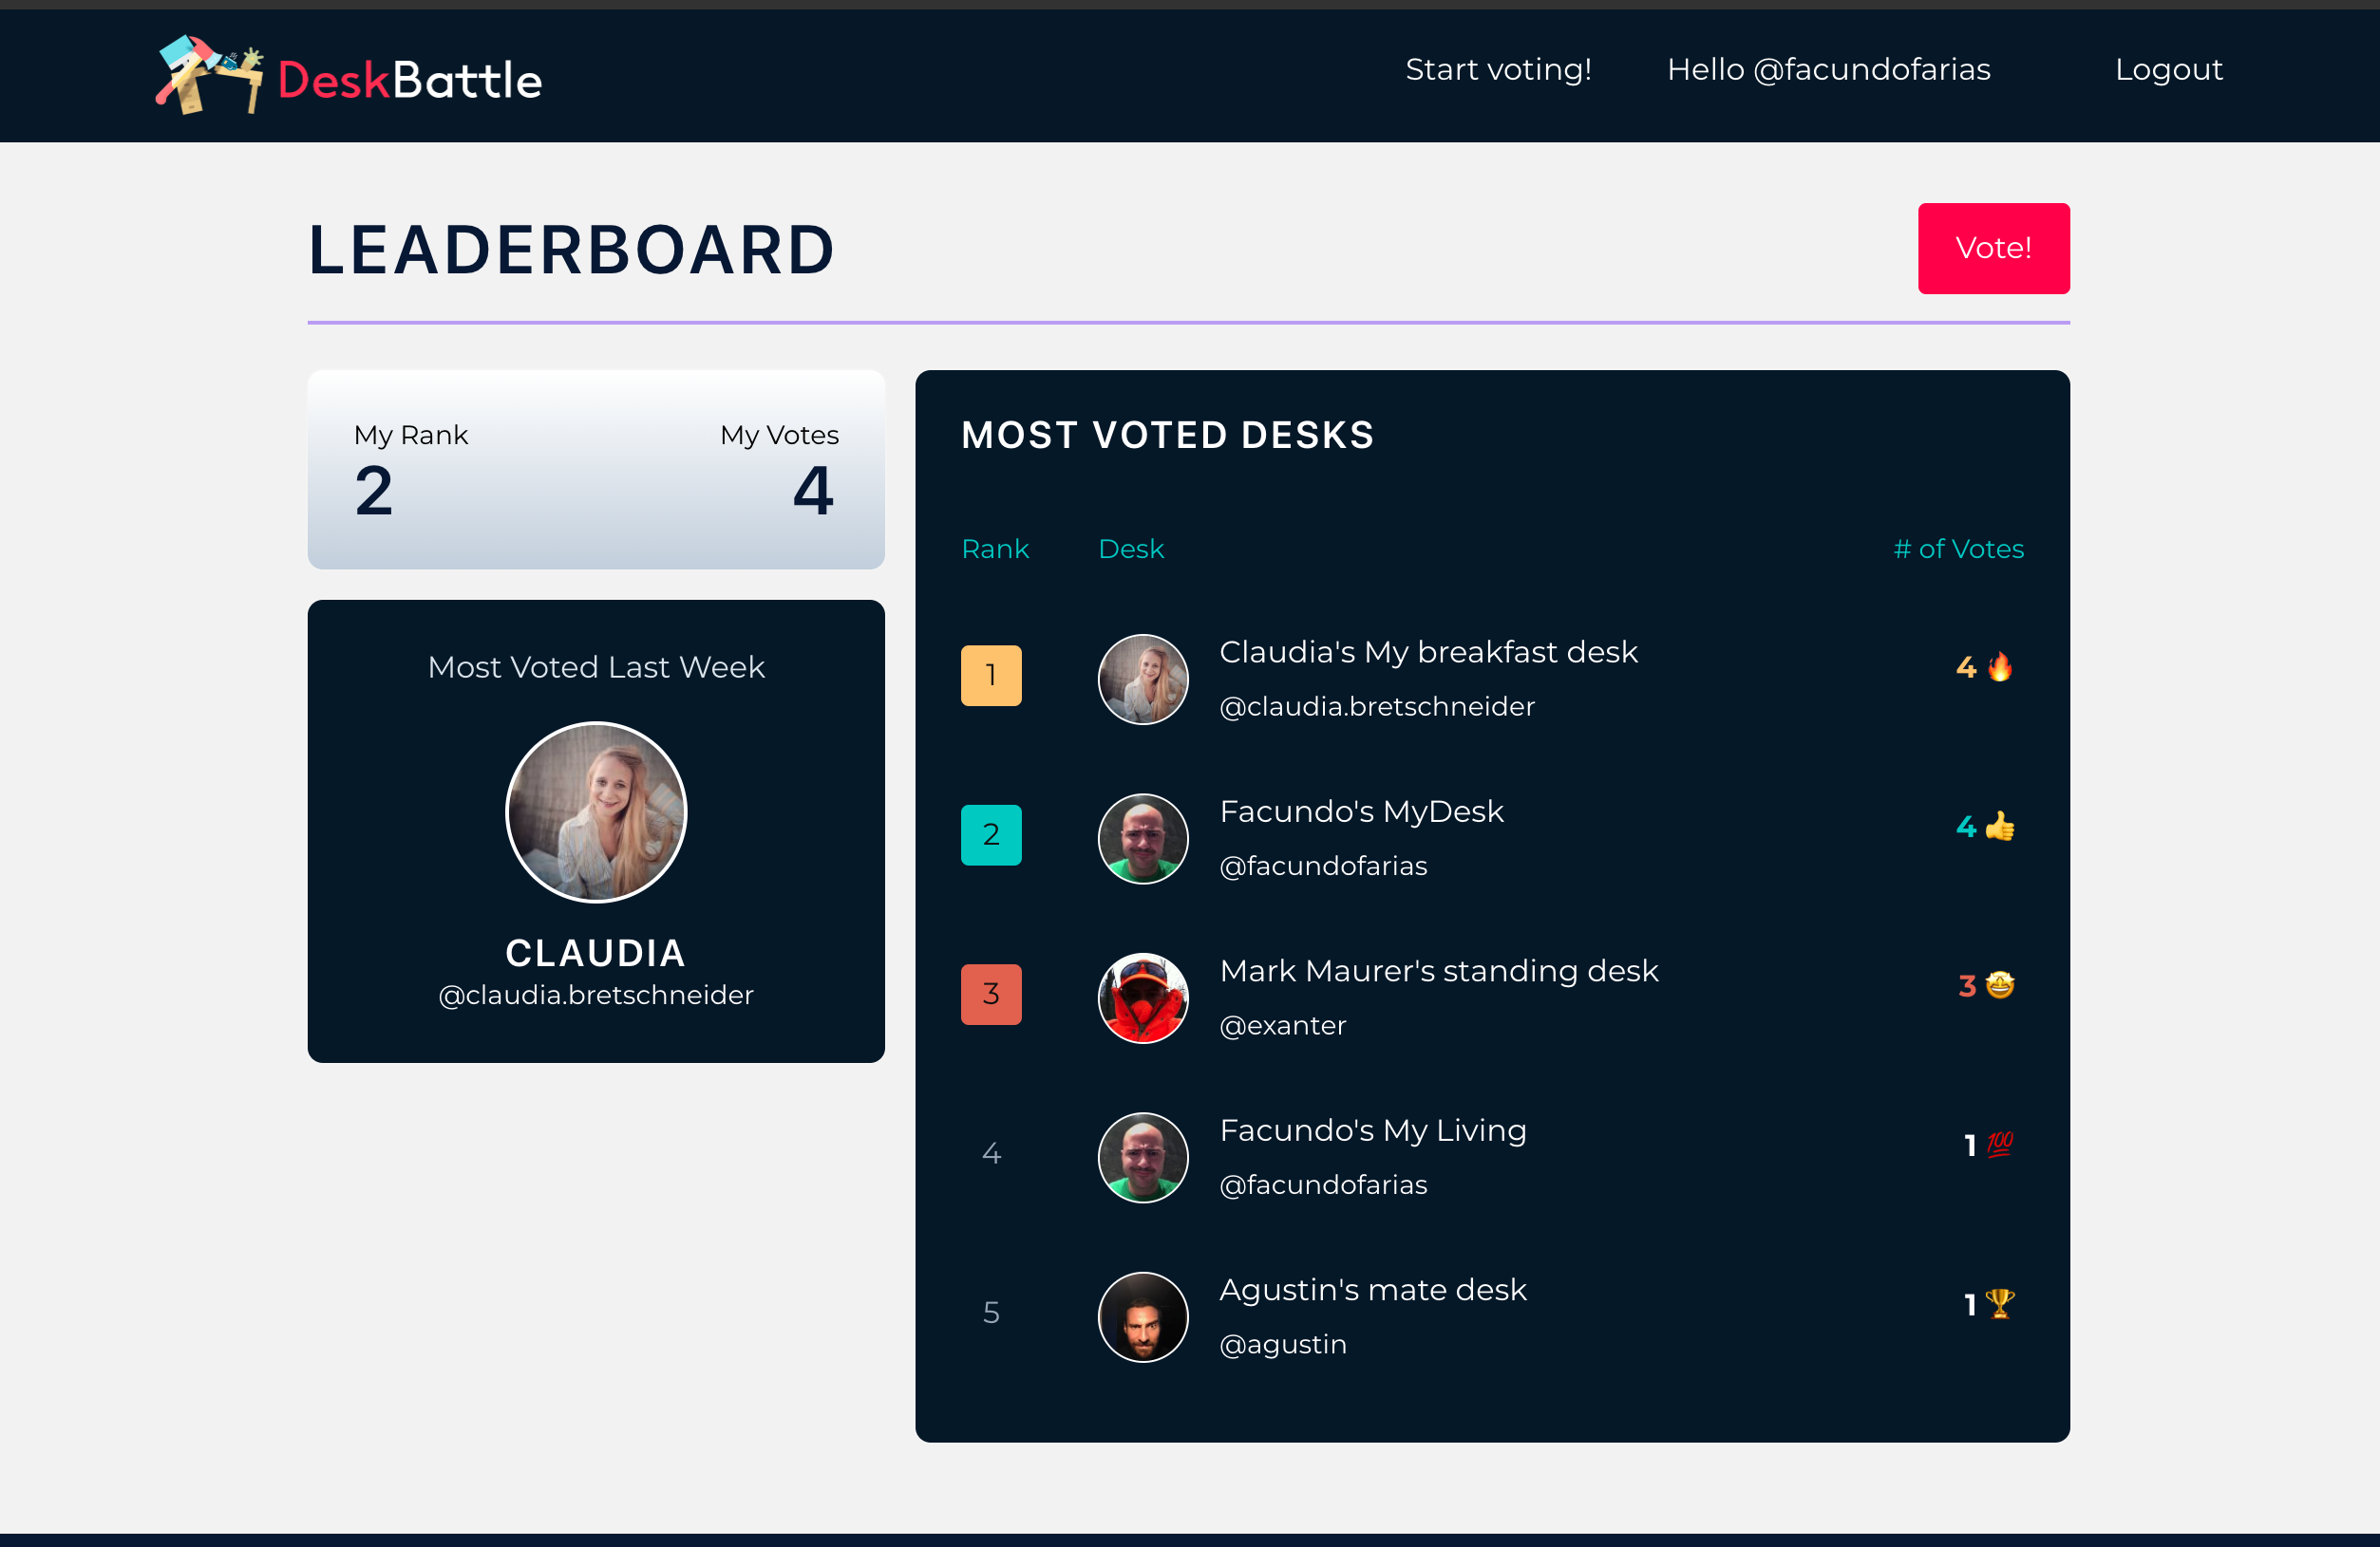The width and height of the screenshot is (2380, 1547).
Task: Click the Most Voted Last Week heading
Action: [596, 666]
